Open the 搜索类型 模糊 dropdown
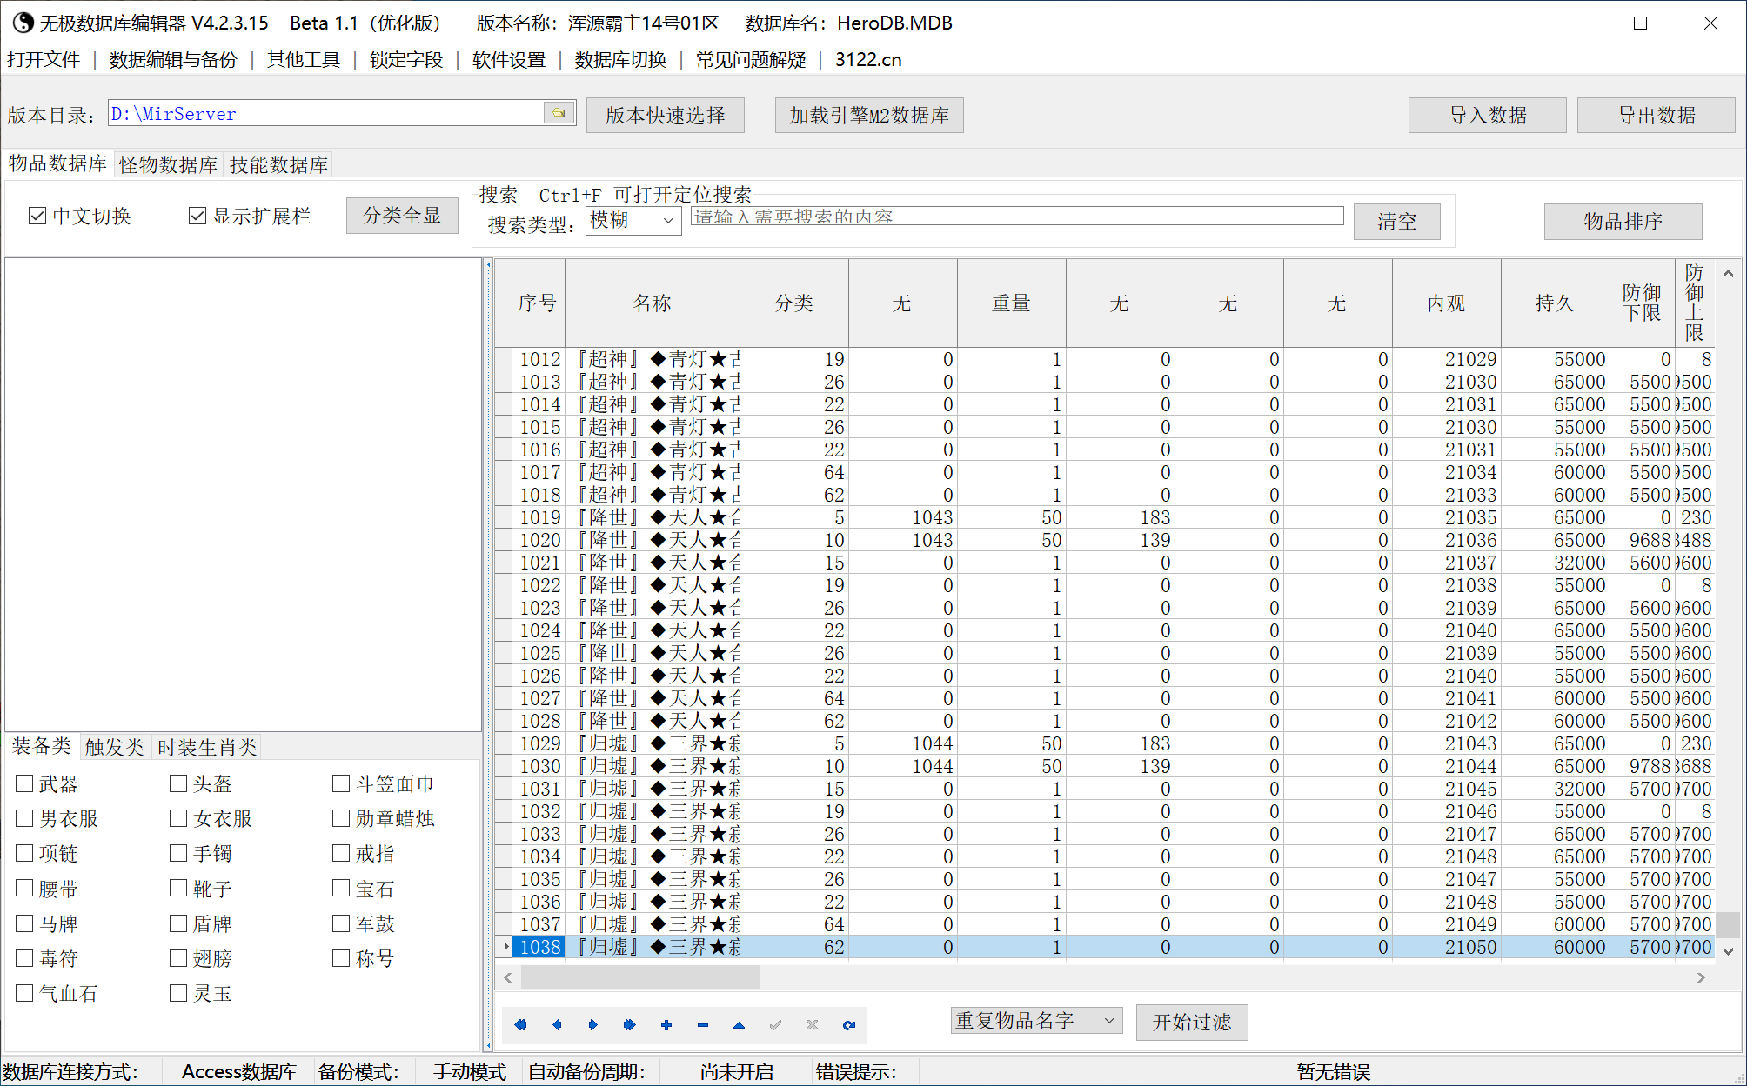The width and height of the screenshot is (1747, 1086). point(633,220)
